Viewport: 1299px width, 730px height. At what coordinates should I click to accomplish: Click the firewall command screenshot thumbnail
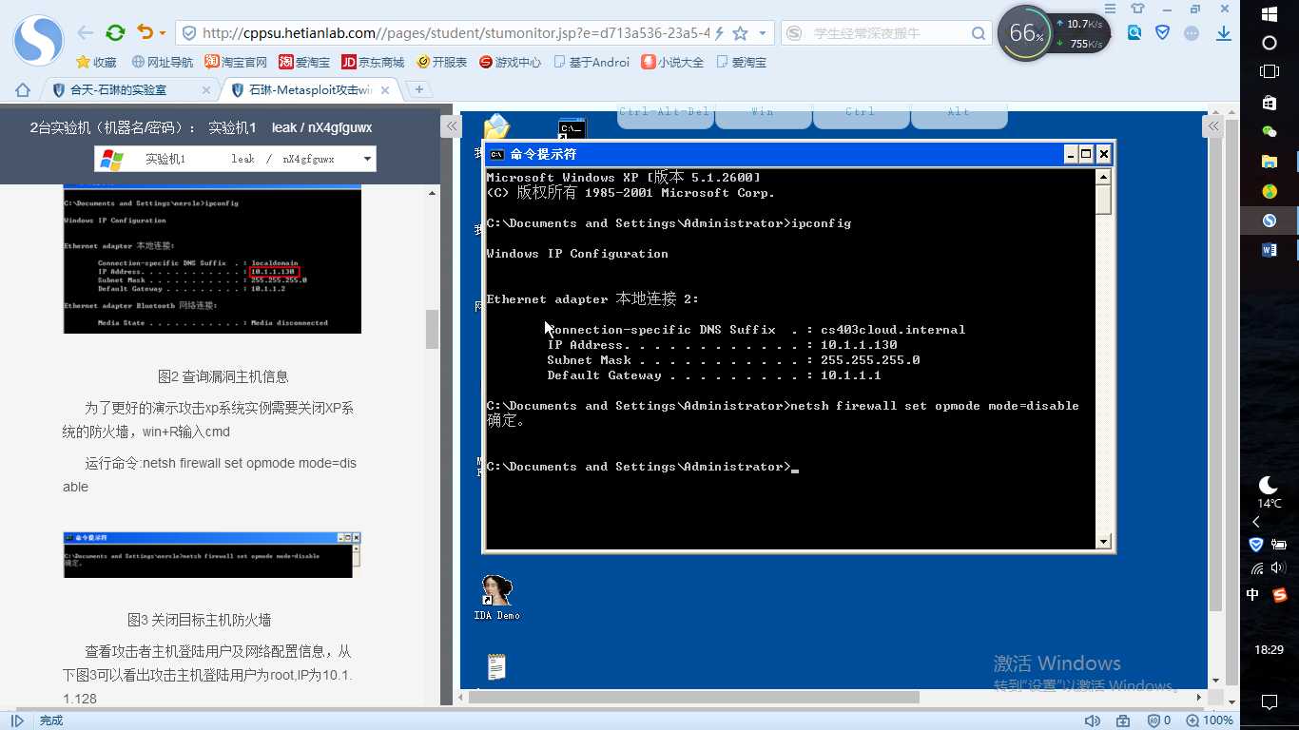[x=212, y=554]
